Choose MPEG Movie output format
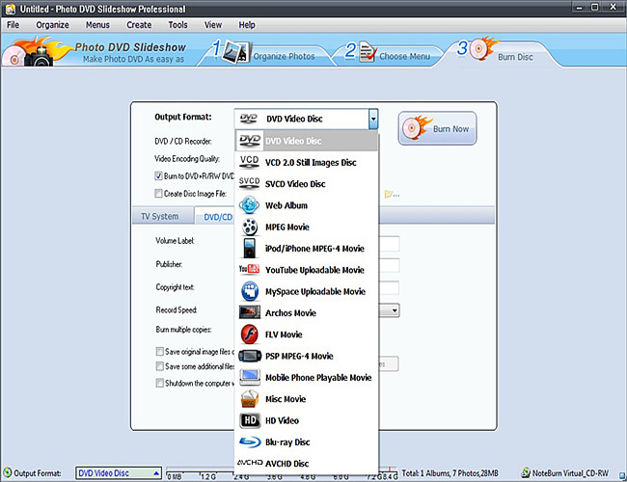Image resolution: width=627 pixels, height=482 pixels. (x=307, y=227)
